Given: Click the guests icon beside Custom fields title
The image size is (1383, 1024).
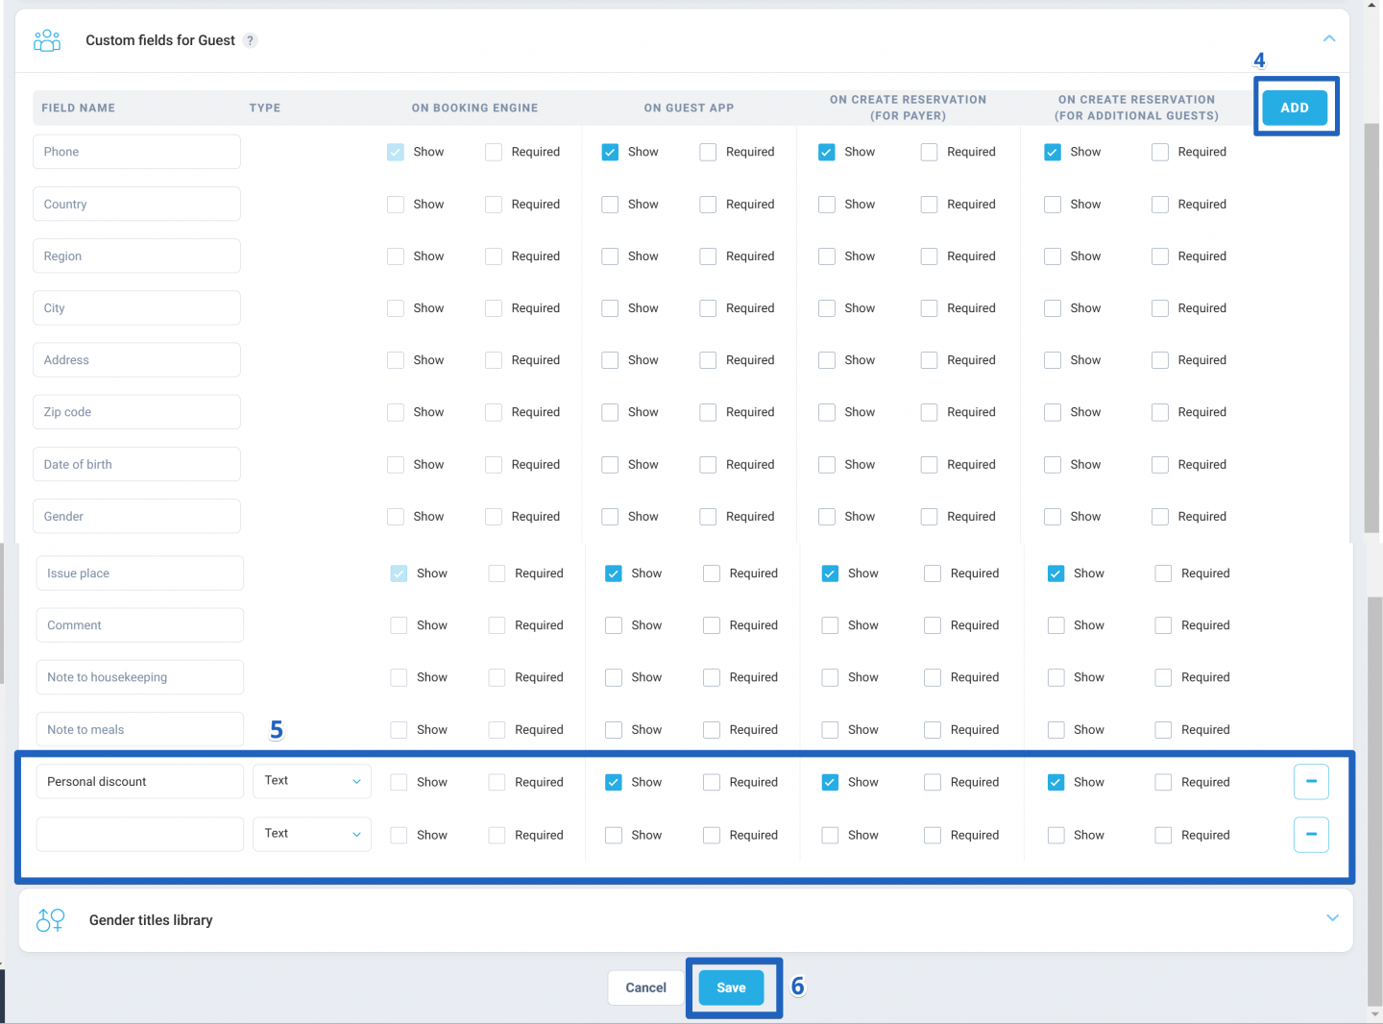Looking at the screenshot, I should (47, 40).
